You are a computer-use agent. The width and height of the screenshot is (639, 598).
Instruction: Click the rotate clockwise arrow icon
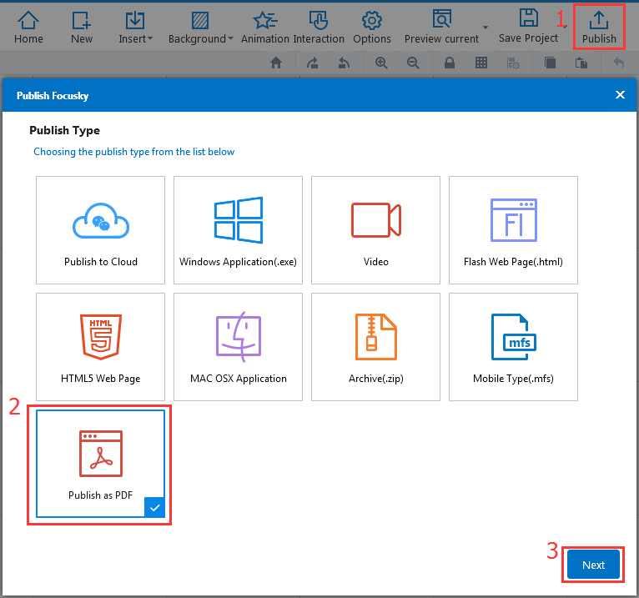[313, 63]
